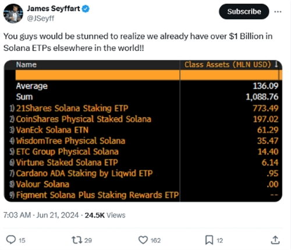291x250 pixels.
Task: Select the VanEck Solana ETN row
Action: pyautogui.click(x=144, y=130)
